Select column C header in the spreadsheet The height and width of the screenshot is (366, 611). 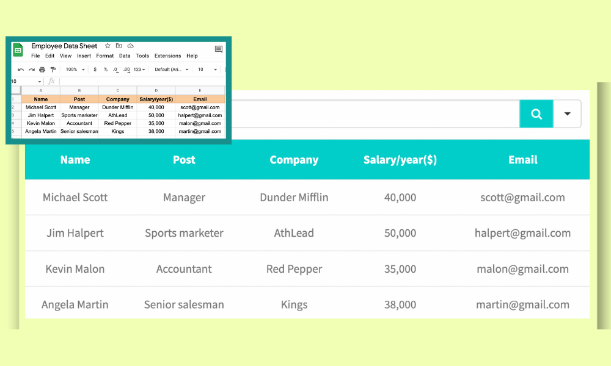coord(118,90)
